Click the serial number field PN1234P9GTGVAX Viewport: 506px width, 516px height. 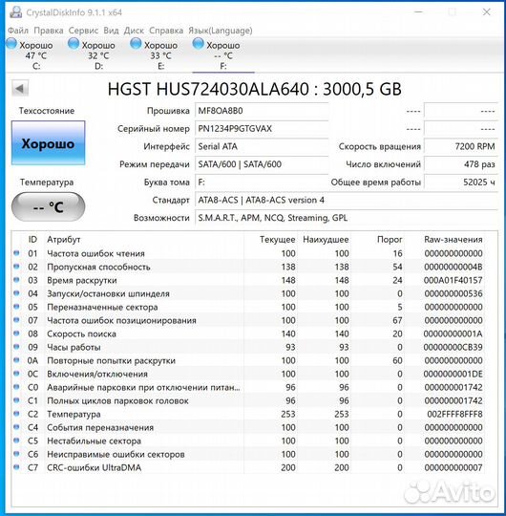pos(262,129)
